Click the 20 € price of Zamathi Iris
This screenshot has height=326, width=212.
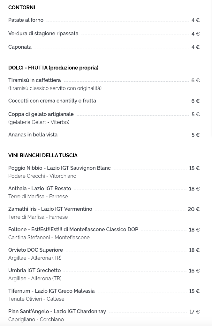[x=194, y=209]
